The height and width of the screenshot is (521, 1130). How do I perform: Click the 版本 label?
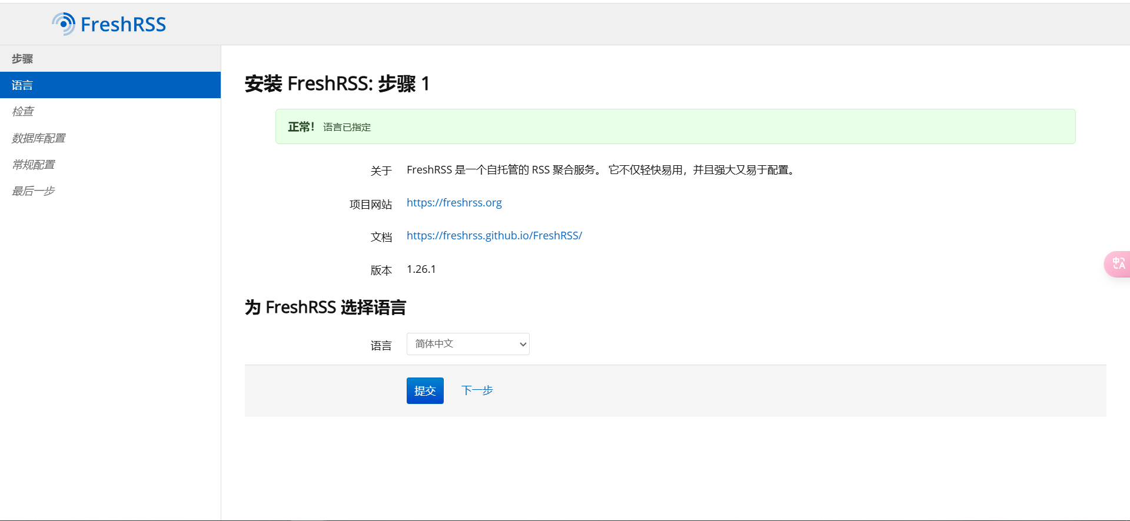point(381,270)
